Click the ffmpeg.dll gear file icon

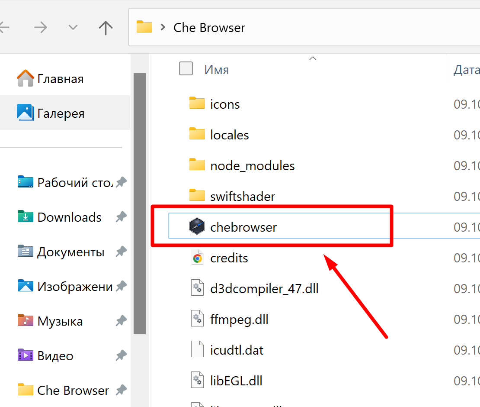198,318
